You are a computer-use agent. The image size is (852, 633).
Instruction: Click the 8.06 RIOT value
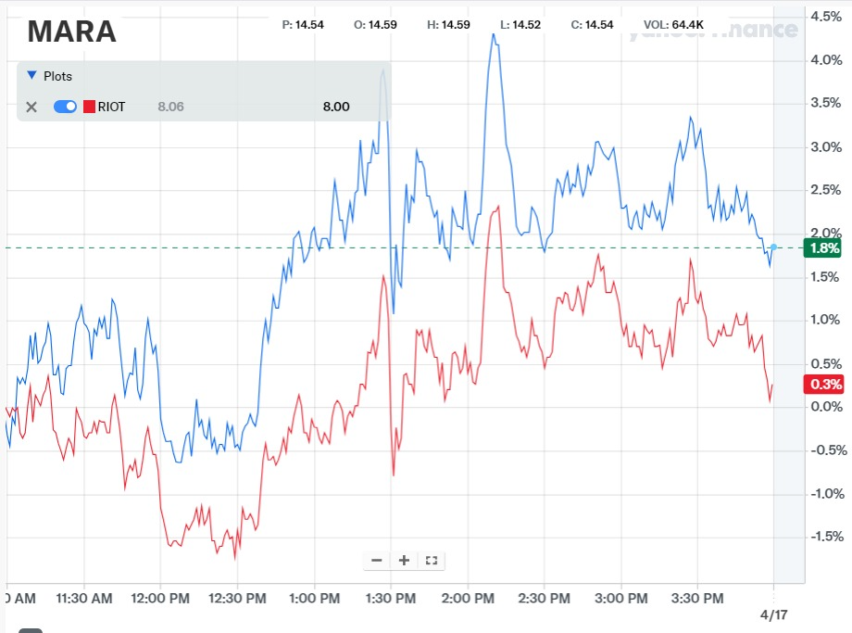click(x=170, y=107)
